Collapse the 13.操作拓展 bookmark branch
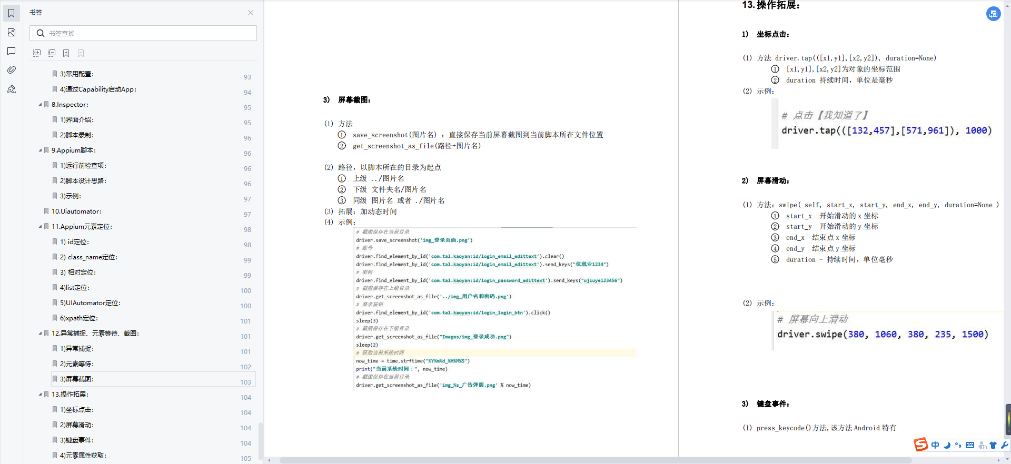The width and height of the screenshot is (1011, 464). pyautogui.click(x=40, y=395)
